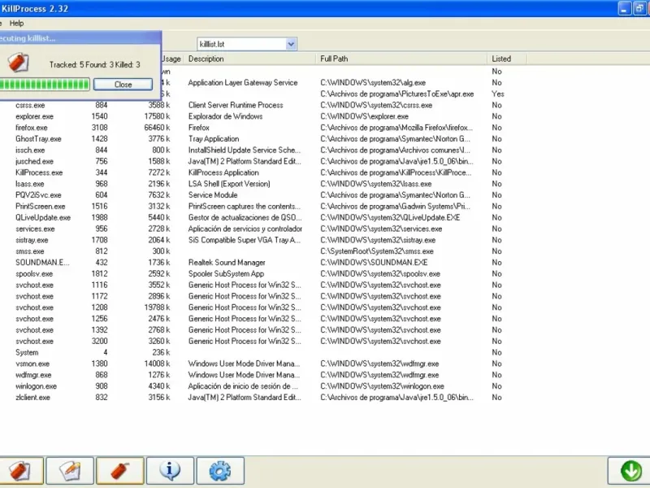Open the killlist.lst dropdown
650x488 pixels.
coord(291,44)
